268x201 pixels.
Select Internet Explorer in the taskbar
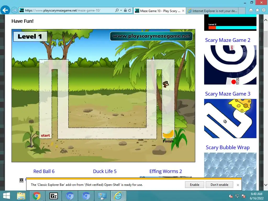(x=118, y=196)
